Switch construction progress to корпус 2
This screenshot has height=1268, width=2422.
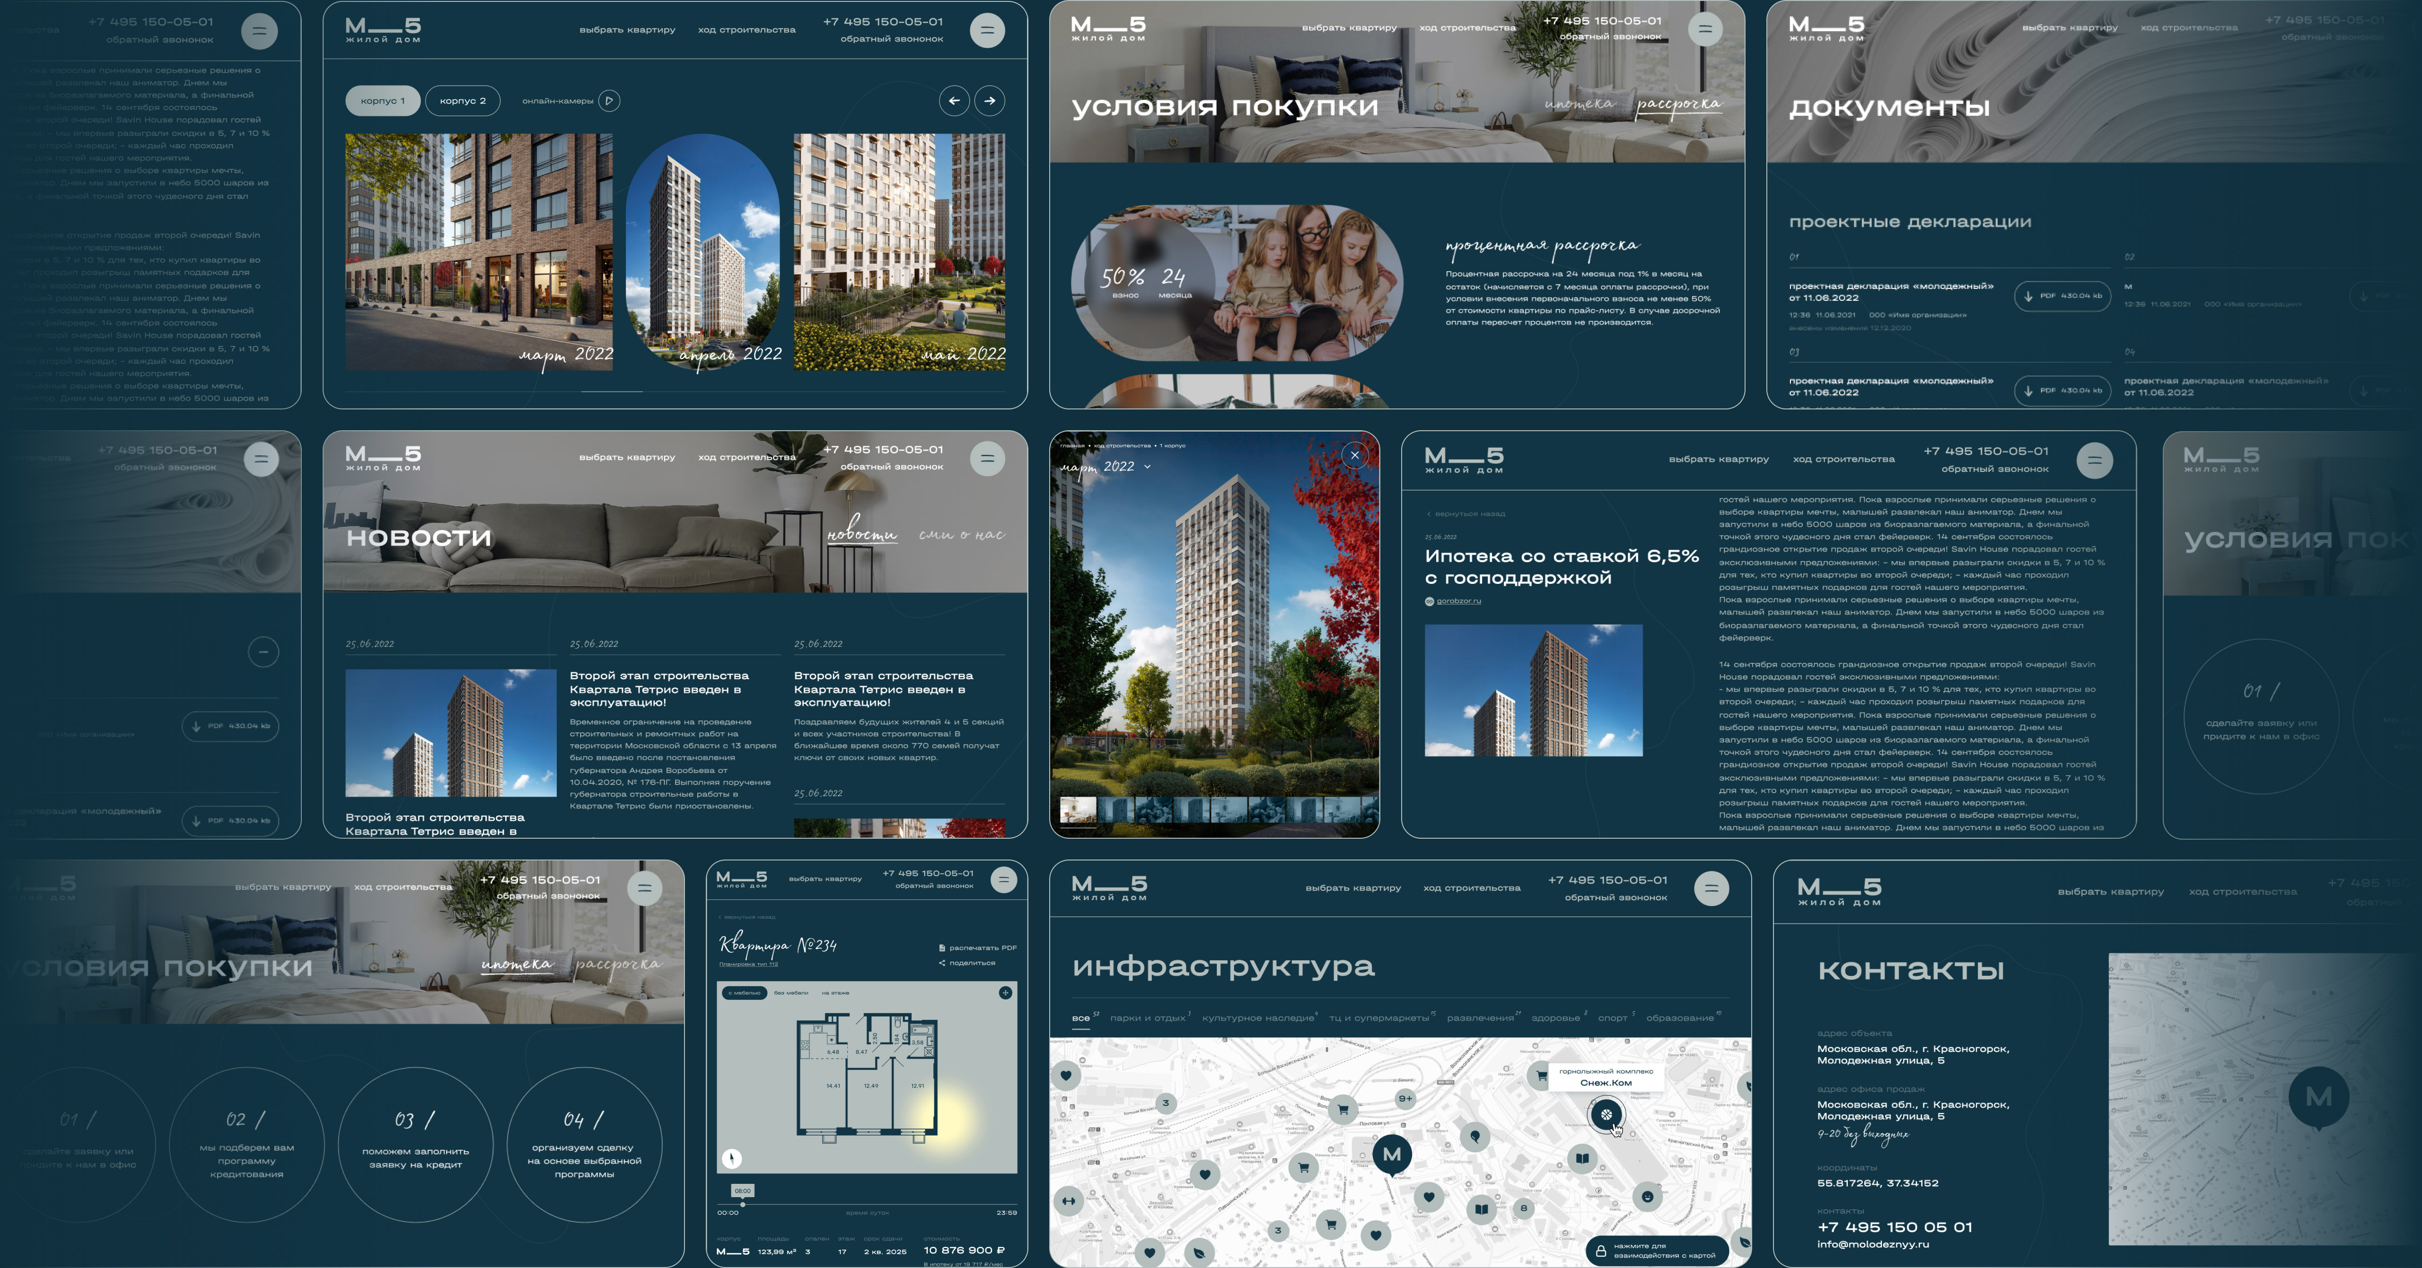(x=463, y=101)
